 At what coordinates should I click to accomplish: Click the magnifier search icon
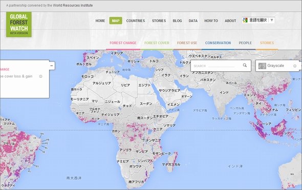[x=245, y=66]
